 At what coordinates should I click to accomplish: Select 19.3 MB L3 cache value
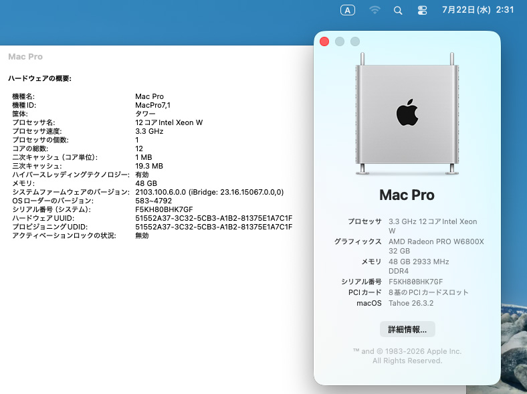tap(149, 166)
